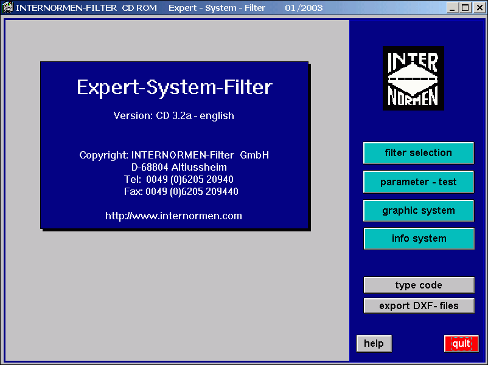
Task: Launch the parameter - test section
Action: (x=418, y=182)
